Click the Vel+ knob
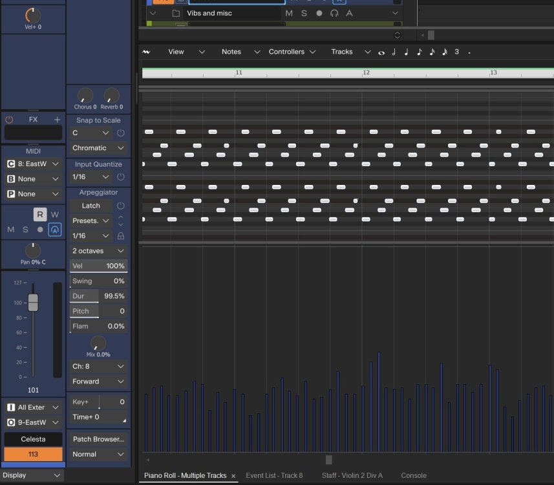This screenshot has height=485, width=554. pyautogui.click(x=33, y=16)
